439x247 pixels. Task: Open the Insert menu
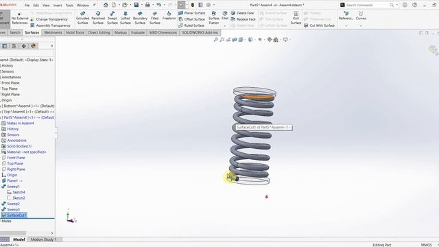point(58,5)
